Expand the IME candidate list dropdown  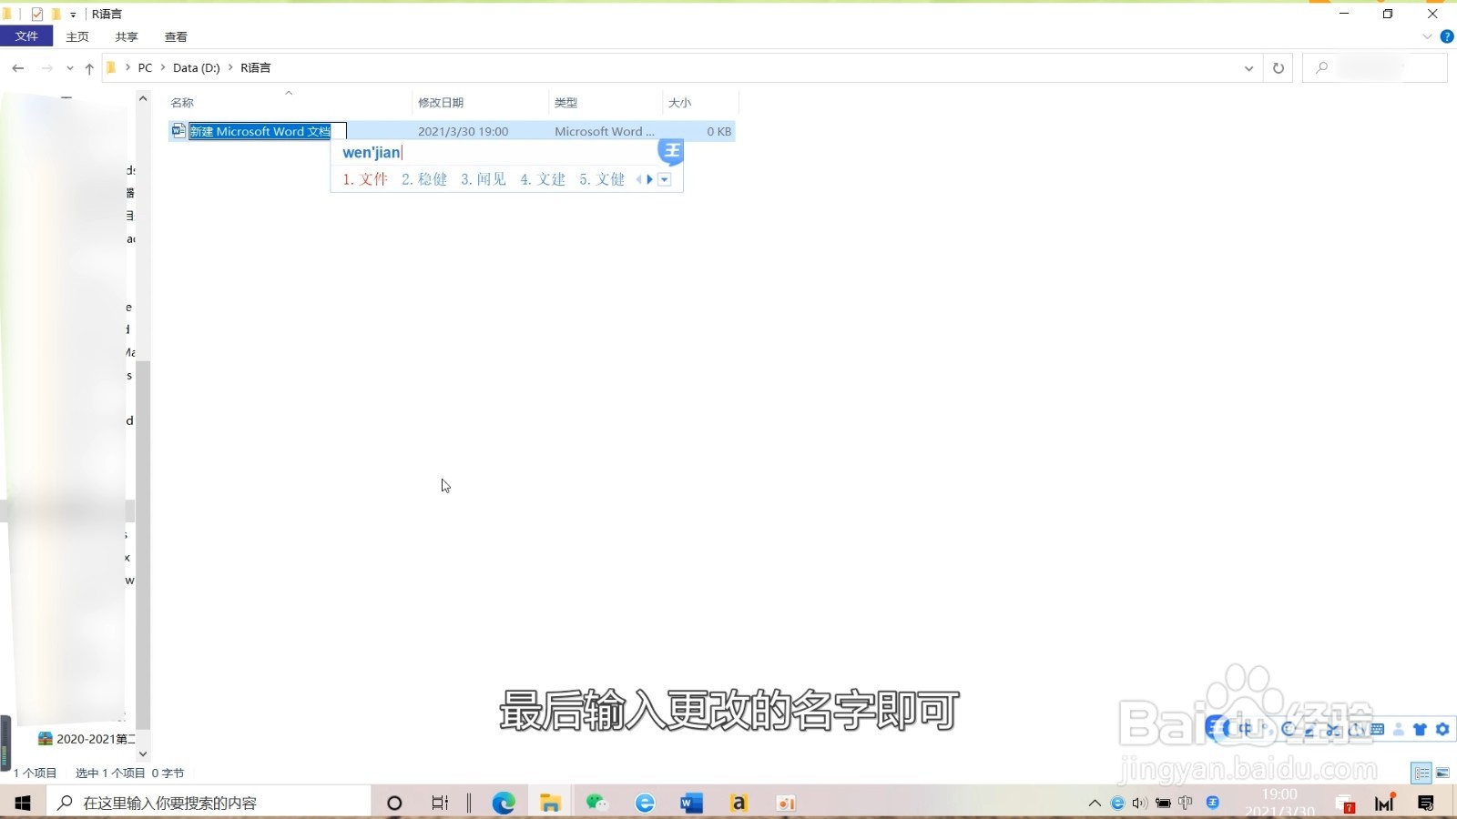(x=665, y=179)
